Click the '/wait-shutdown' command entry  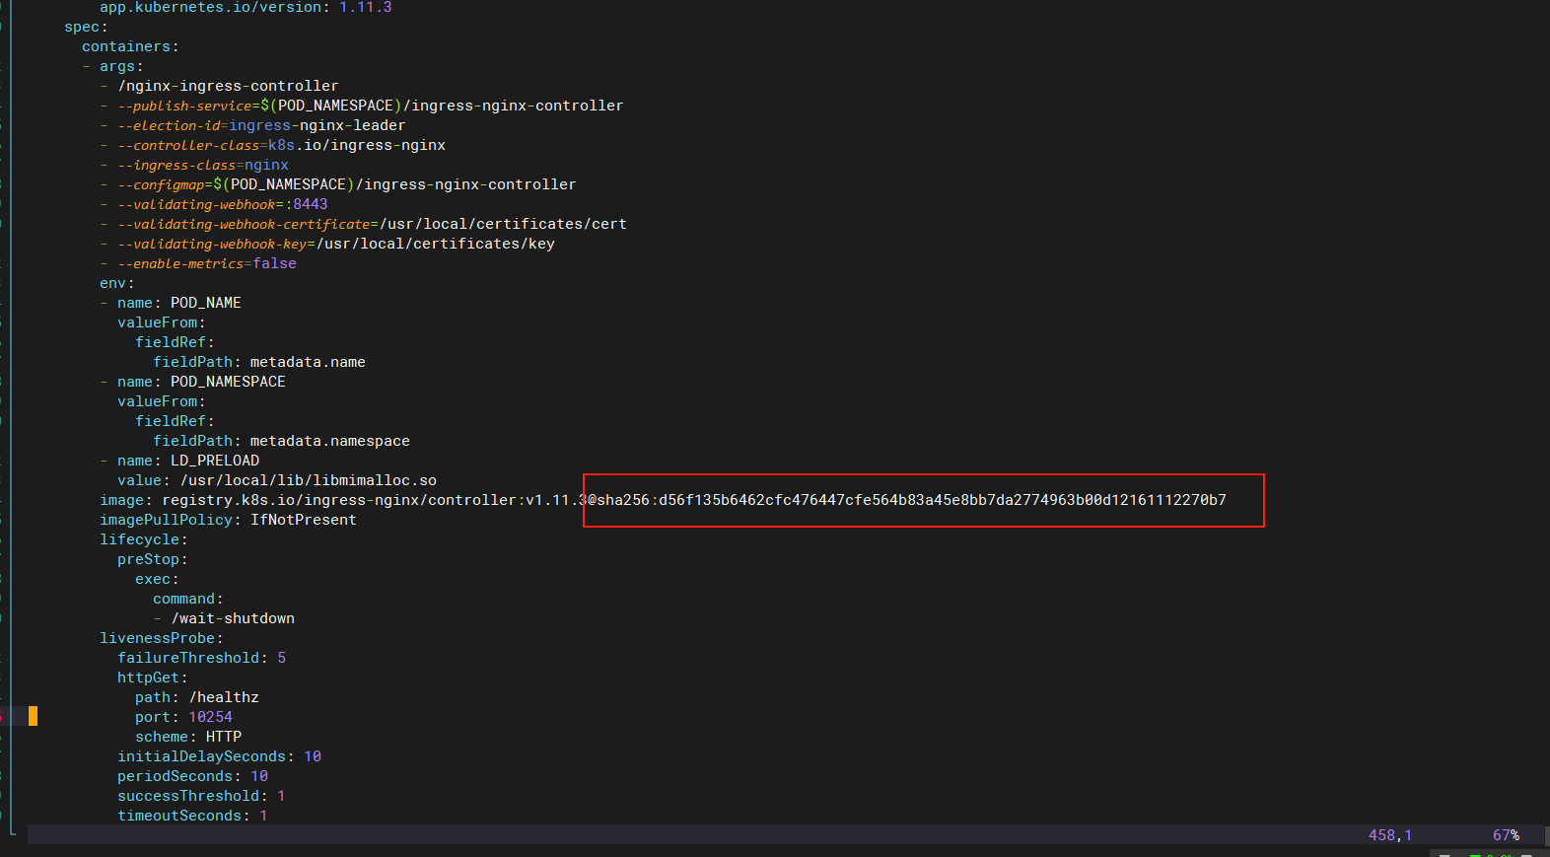(233, 618)
